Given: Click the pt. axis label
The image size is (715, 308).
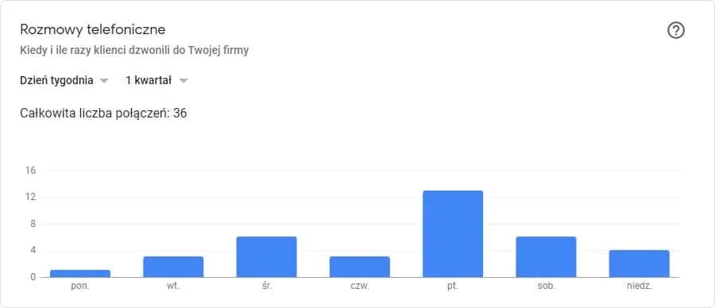Looking at the screenshot, I should (x=453, y=287).
